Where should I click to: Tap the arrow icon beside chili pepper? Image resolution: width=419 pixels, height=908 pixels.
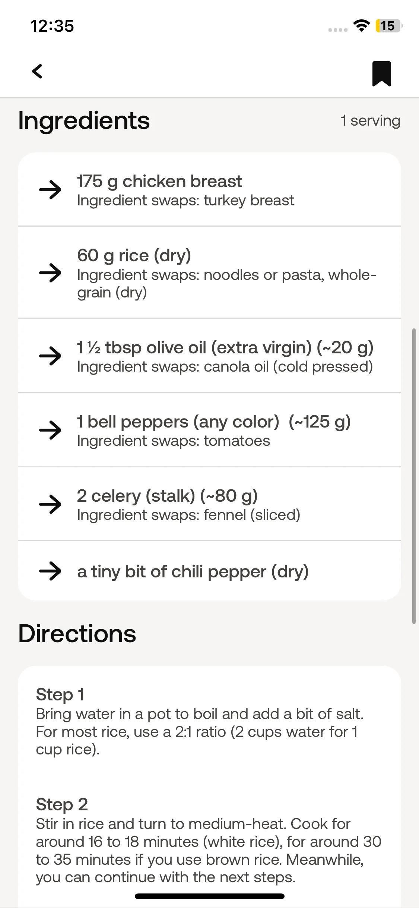tap(50, 571)
